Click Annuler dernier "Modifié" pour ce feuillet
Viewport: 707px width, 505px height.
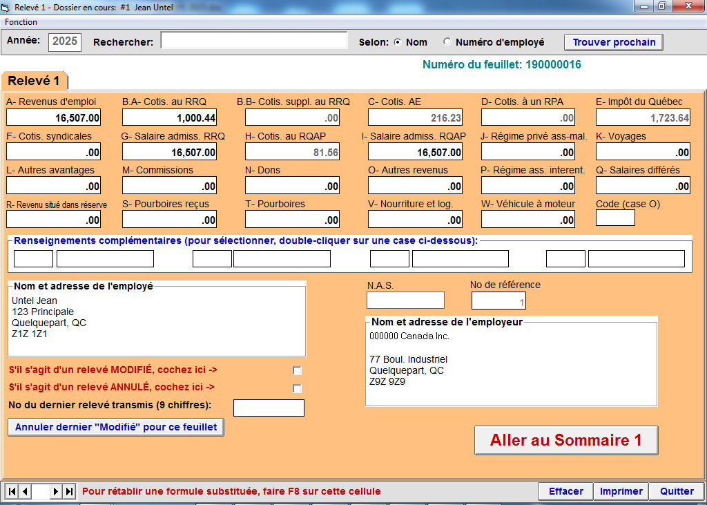tap(116, 427)
